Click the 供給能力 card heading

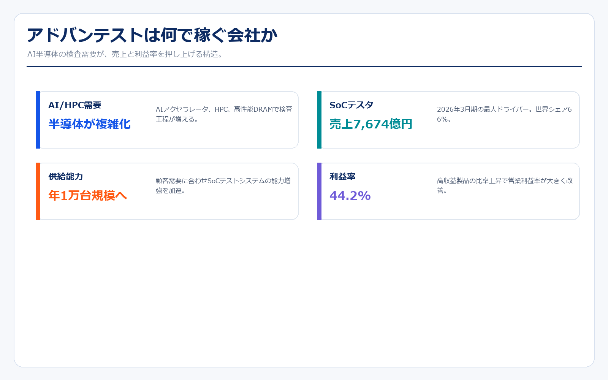[x=66, y=177]
